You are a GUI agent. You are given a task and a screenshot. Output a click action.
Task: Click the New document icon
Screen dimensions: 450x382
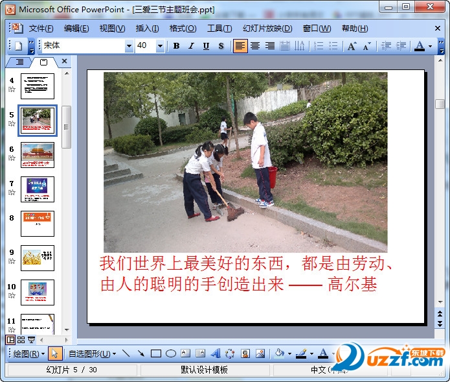point(19,46)
